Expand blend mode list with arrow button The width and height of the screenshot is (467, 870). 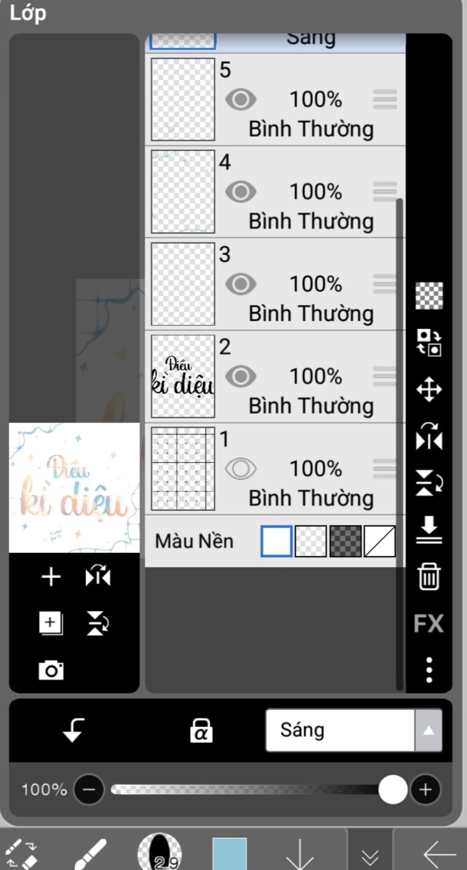tap(428, 730)
